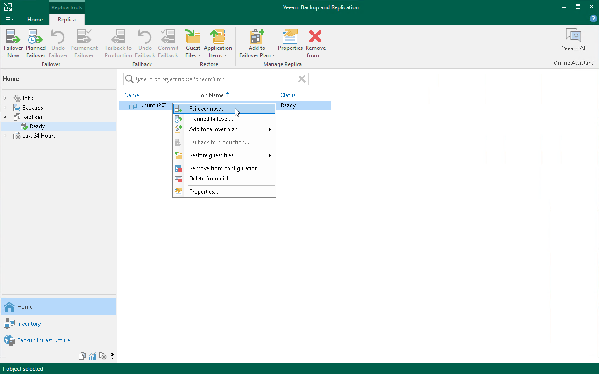The image size is (599, 374).
Task: Collapse the Replicas tree node
Action: tap(5, 117)
